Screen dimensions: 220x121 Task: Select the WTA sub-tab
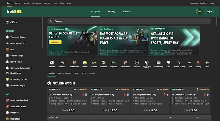tap(84, 73)
